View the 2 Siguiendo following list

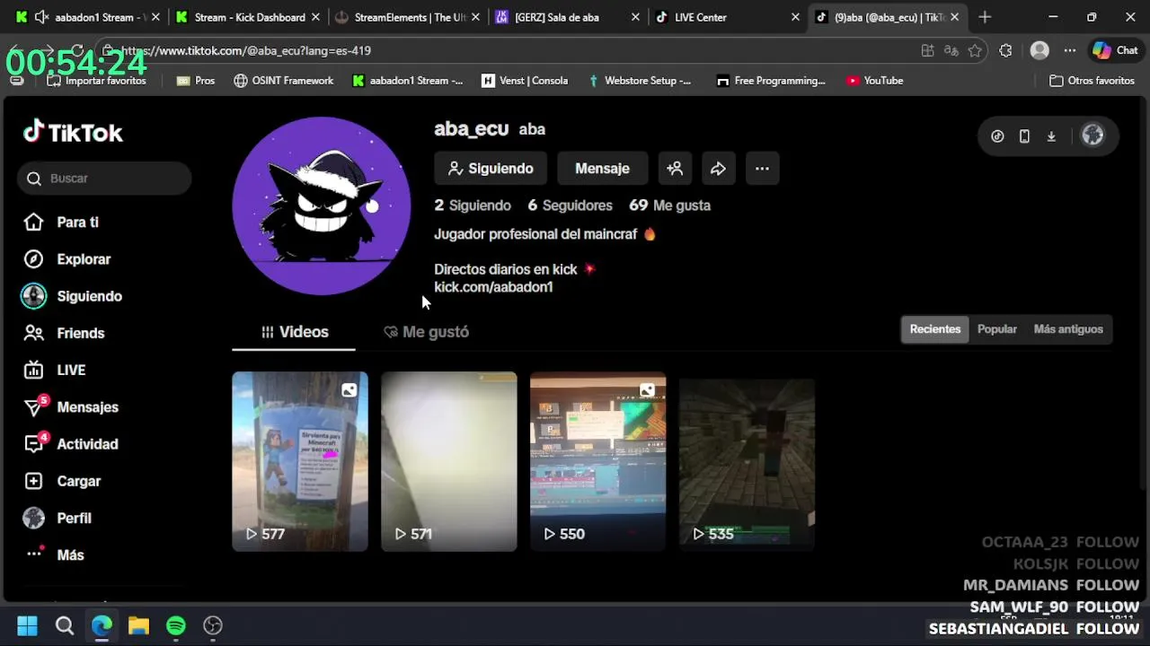473,205
